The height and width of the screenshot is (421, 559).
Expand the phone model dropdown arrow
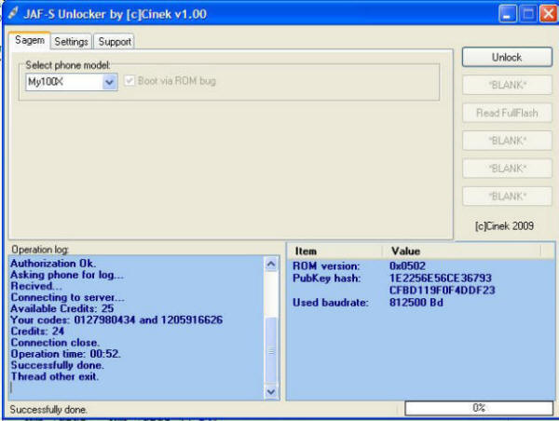(x=109, y=82)
